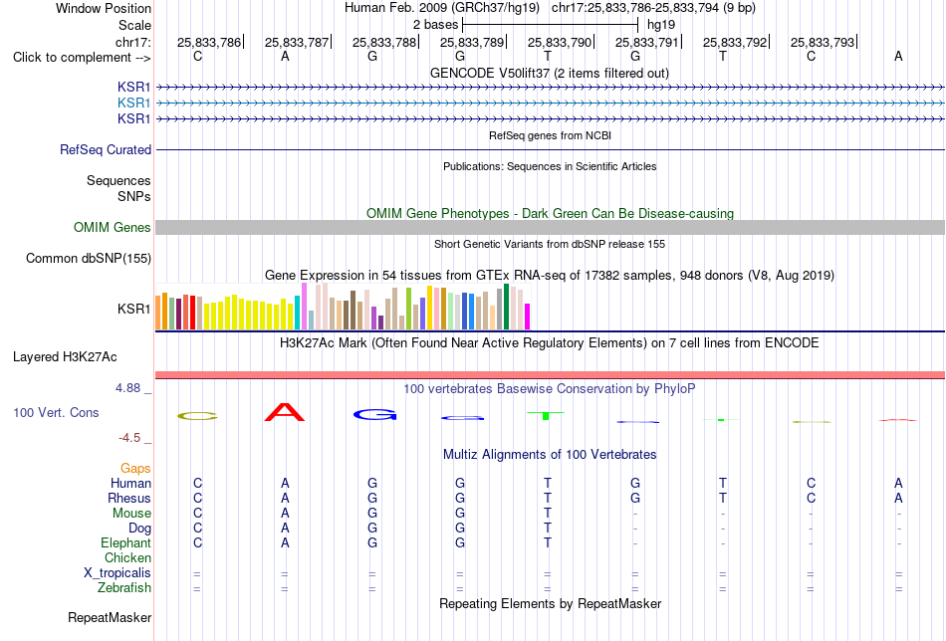Click the 100 Vert. Cons label

pos(56,412)
